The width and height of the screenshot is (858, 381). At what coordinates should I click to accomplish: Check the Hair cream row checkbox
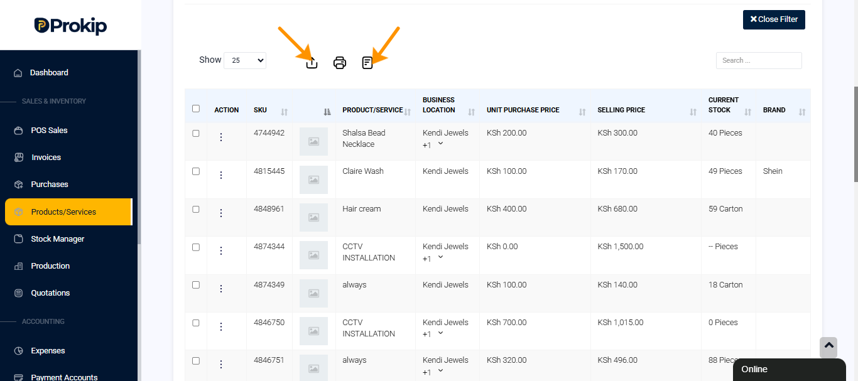click(196, 209)
